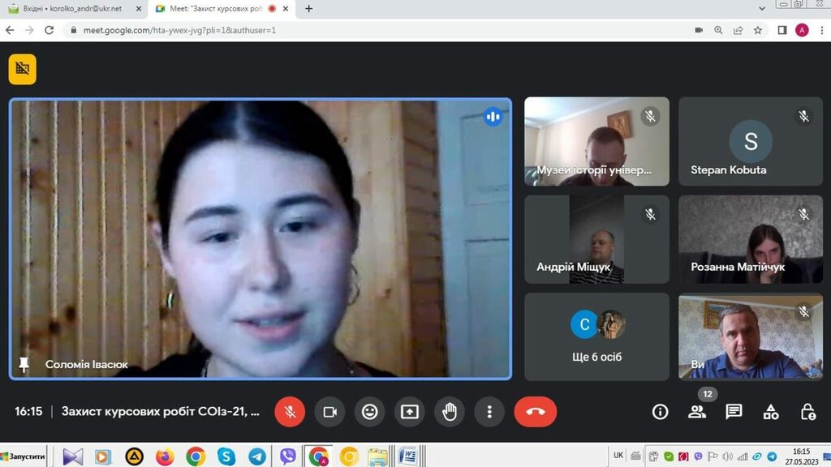This screenshot has width=831, height=467.
Task: Click the yellow captions-off icon at top left
Action: point(23,69)
